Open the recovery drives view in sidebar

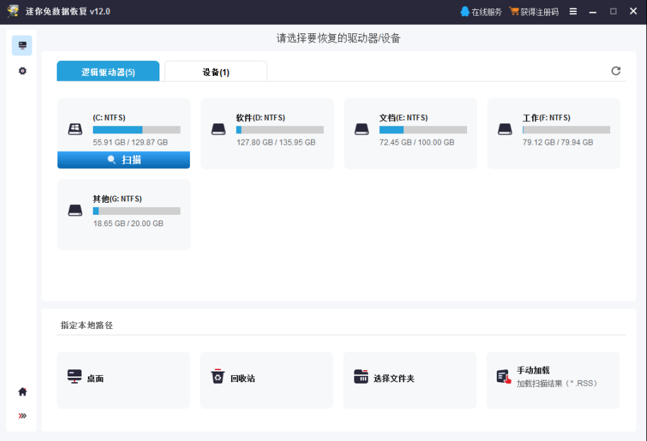22,45
